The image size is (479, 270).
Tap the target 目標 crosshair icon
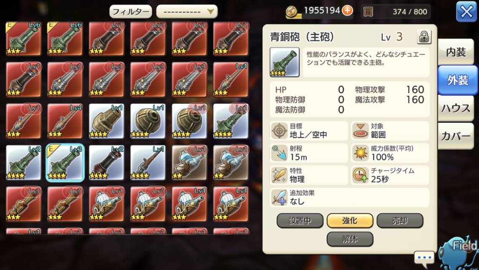point(279,130)
